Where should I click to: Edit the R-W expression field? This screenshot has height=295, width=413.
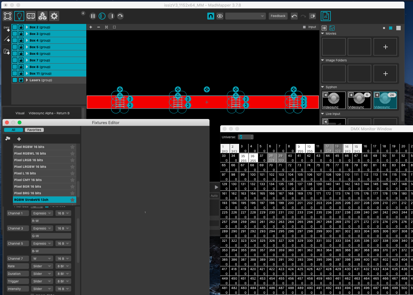(x=51, y=221)
